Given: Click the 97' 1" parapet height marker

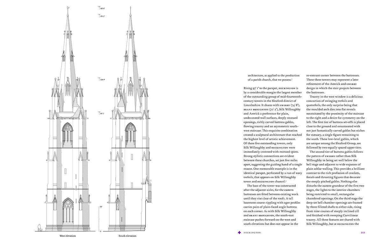Looking at the screenshot, I should click(102, 113).
